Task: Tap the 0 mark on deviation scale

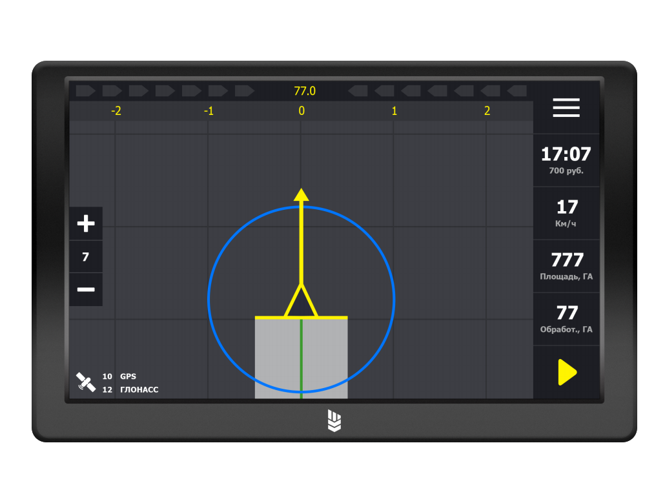Action: tap(302, 111)
